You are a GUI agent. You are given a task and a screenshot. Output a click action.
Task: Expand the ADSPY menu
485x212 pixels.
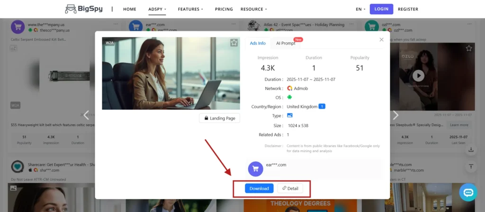click(x=157, y=9)
